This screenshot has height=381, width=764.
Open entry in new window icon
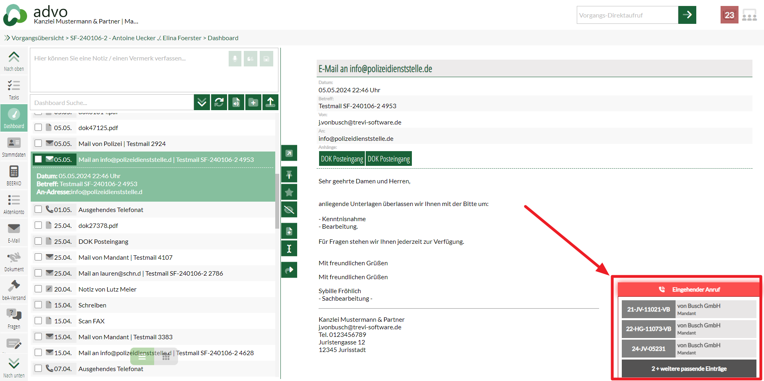pos(289,153)
